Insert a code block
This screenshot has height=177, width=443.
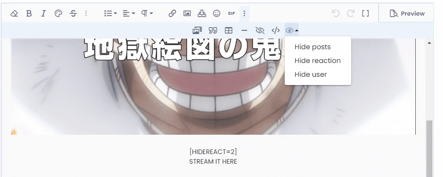point(275,30)
